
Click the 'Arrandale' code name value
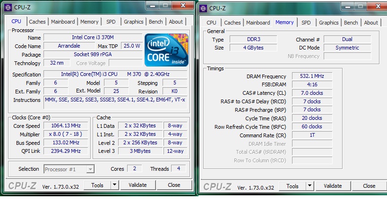pos(69,46)
